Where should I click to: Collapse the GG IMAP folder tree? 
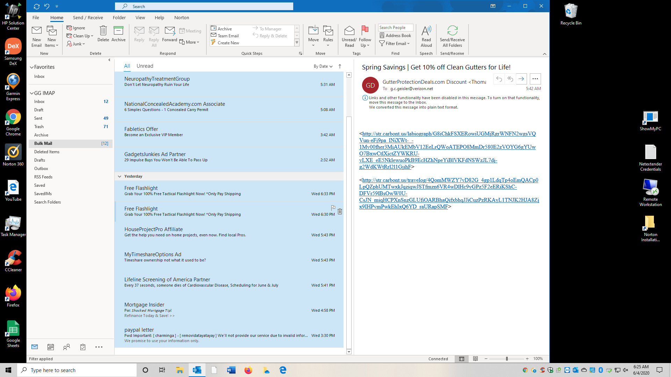32,94
